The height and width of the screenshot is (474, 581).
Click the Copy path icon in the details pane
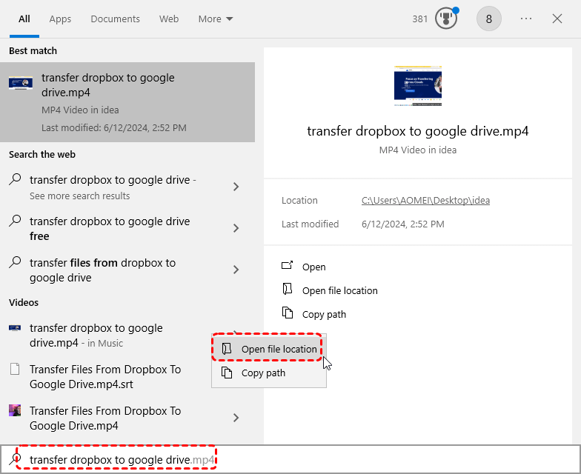(288, 313)
